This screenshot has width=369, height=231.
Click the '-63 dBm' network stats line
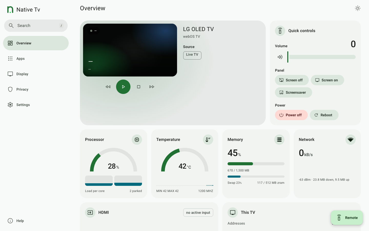coord(324,180)
